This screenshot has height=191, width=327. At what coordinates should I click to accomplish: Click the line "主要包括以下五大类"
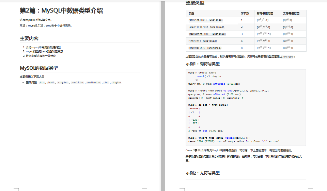pyautogui.click(x=32, y=76)
